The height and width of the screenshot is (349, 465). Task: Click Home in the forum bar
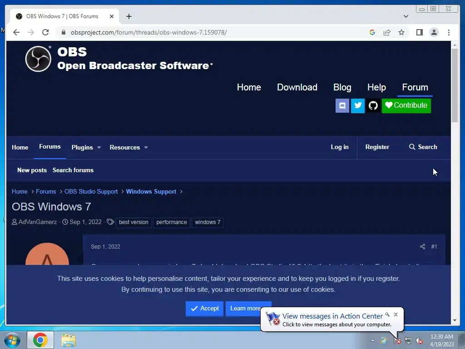(x=20, y=148)
